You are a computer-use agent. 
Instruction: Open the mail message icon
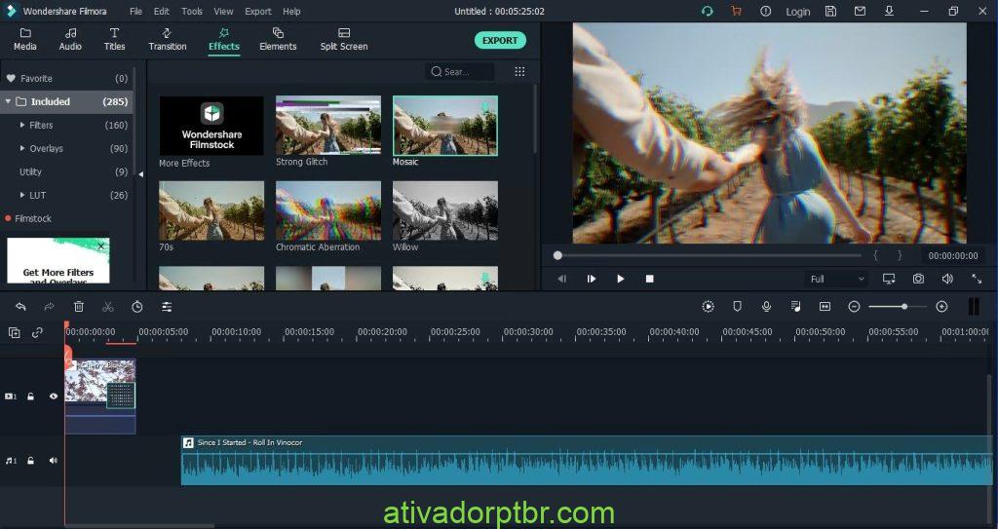coord(860,12)
